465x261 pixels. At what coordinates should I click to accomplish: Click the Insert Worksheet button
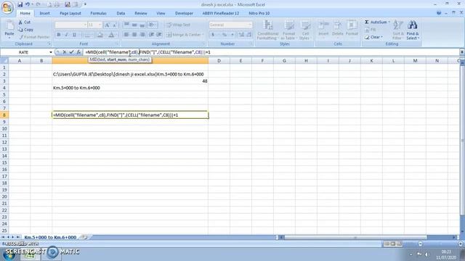point(84,237)
